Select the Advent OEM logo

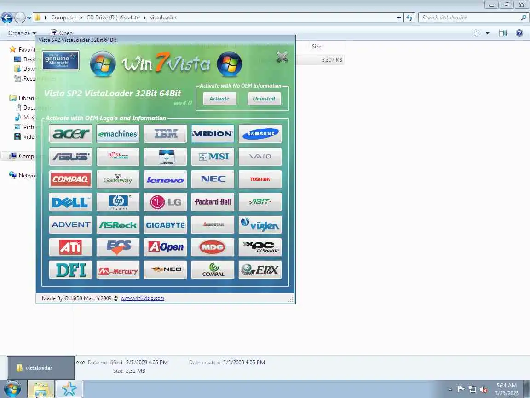click(x=70, y=225)
